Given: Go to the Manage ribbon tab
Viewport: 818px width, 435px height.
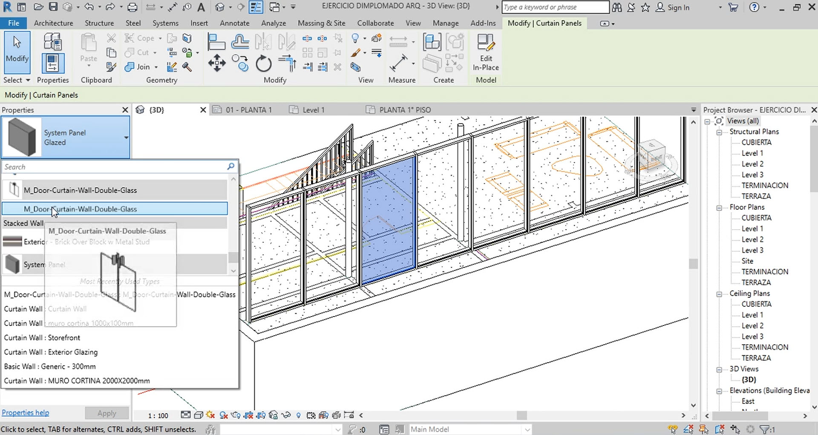Looking at the screenshot, I should coord(446,23).
